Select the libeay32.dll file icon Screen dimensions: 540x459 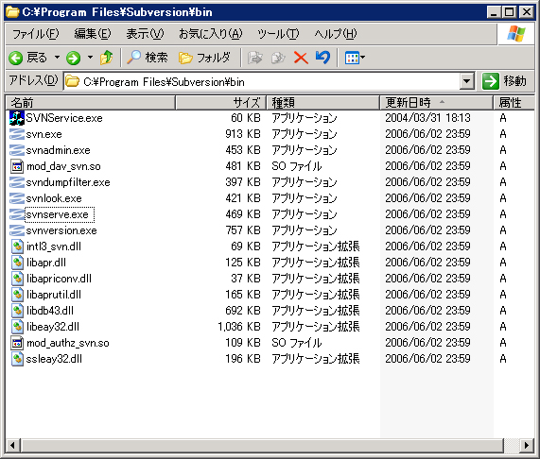17,327
